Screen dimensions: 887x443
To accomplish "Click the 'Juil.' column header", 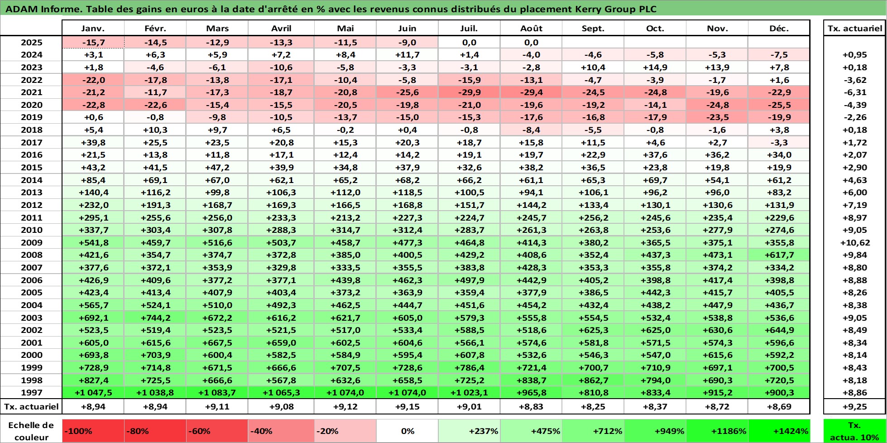I will point(469,28).
